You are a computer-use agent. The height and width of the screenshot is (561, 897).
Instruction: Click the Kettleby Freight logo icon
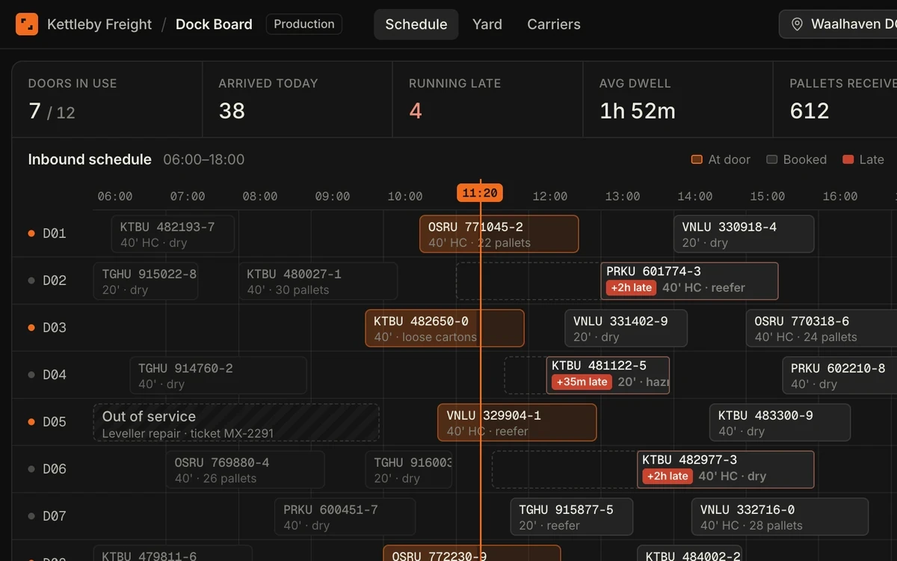(x=27, y=24)
